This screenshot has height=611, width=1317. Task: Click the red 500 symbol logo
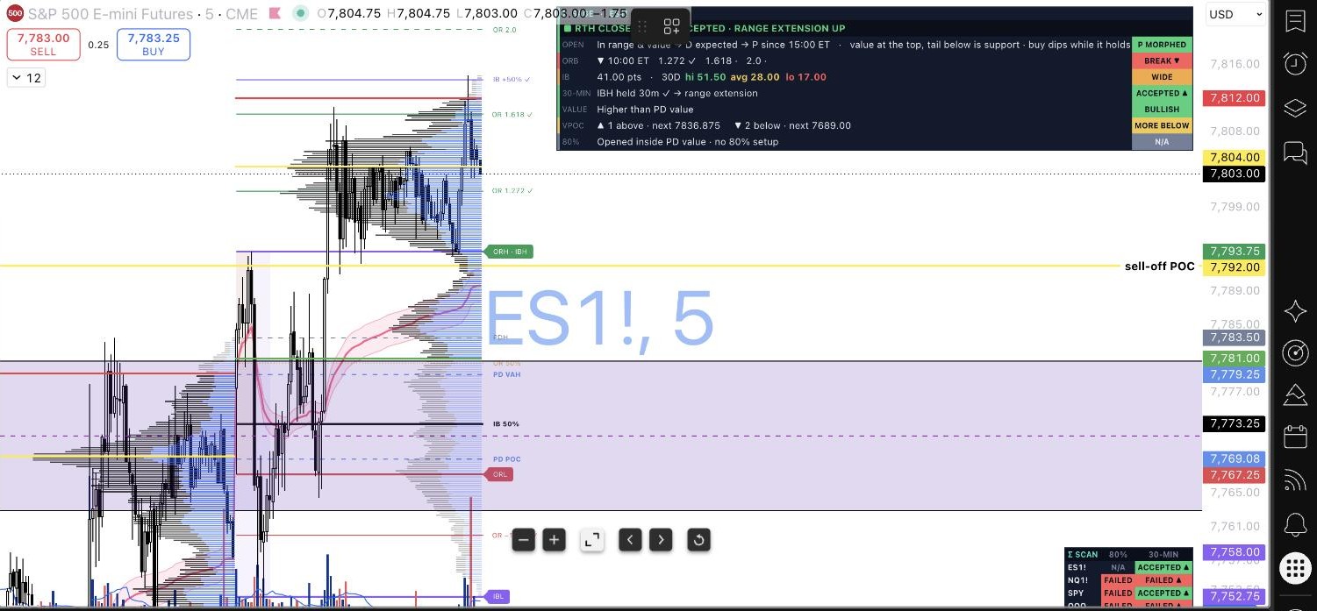[14, 13]
